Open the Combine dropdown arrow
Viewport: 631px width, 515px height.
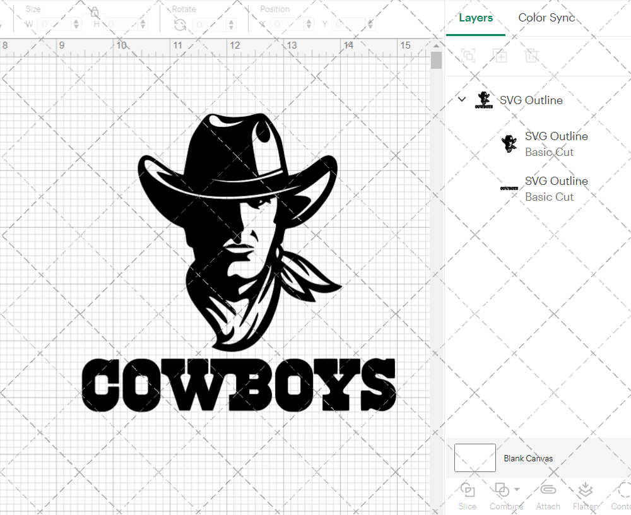tap(517, 490)
